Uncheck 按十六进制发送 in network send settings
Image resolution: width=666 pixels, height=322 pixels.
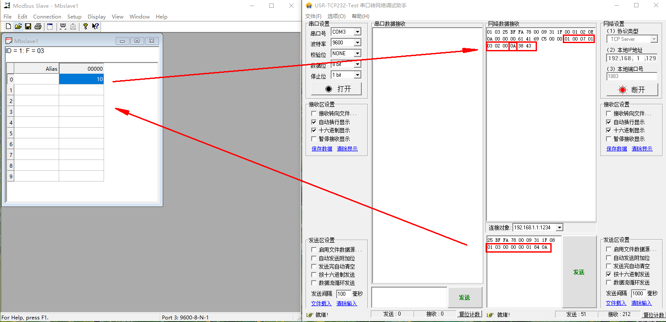click(x=609, y=274)
